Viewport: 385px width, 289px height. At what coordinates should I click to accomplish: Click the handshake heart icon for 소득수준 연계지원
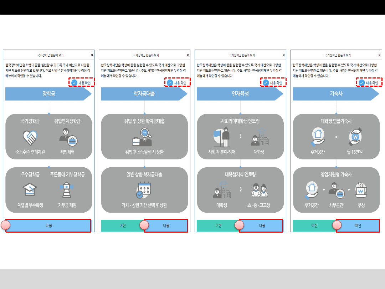tap(30, 137)
